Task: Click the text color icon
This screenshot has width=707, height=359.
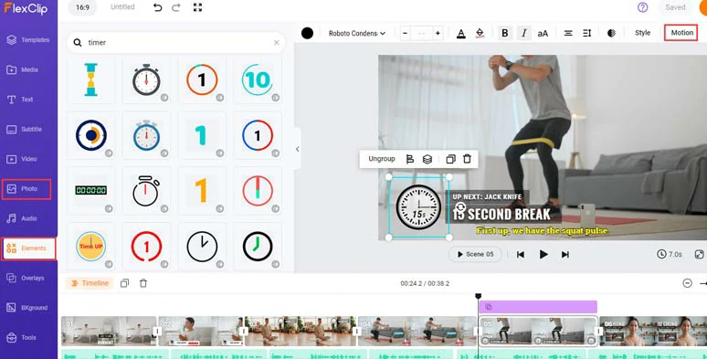Action: tap(460, 33)
